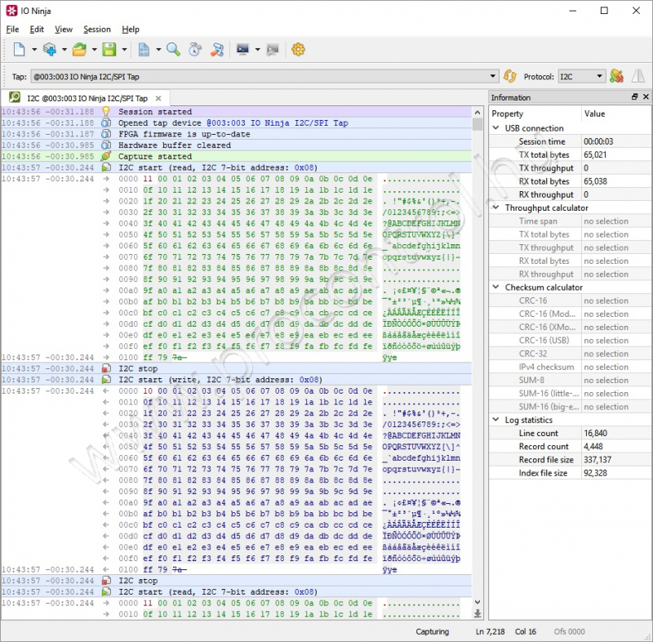Viewport: 653px width, 642px height.
Task: Click the blue log document icon
Action: point(144,50)
